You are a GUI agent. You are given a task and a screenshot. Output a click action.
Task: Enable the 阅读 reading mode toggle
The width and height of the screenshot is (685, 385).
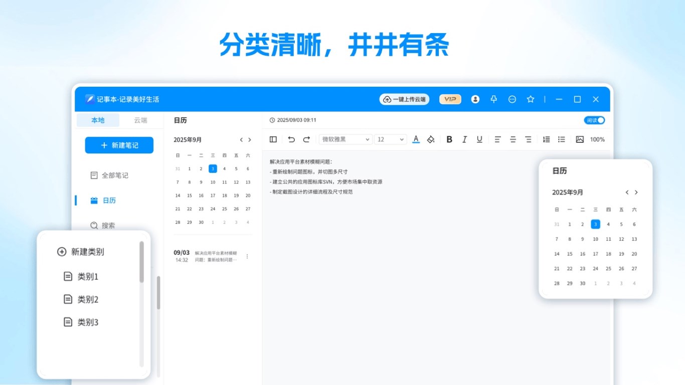tap(594, 120)
